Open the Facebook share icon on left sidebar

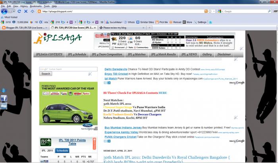pyautogui.click(x=4, y=98)
